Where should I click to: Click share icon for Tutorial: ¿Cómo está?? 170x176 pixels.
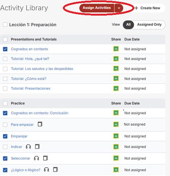click(x=116, y=79)
